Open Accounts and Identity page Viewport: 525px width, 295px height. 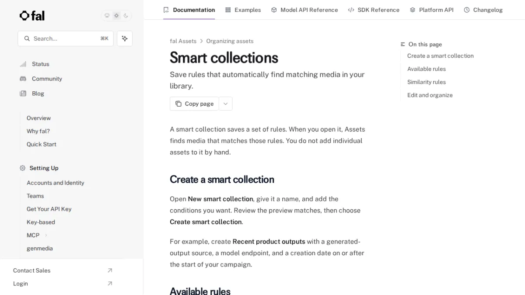click(x=56, y=183)
